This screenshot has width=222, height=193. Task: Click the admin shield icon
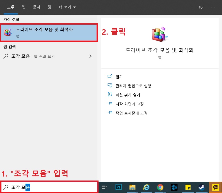[110, 85]
